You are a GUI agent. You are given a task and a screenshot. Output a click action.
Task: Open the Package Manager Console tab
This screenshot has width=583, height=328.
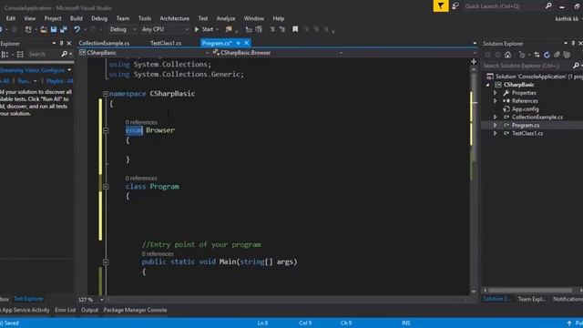tap(135, 310)
